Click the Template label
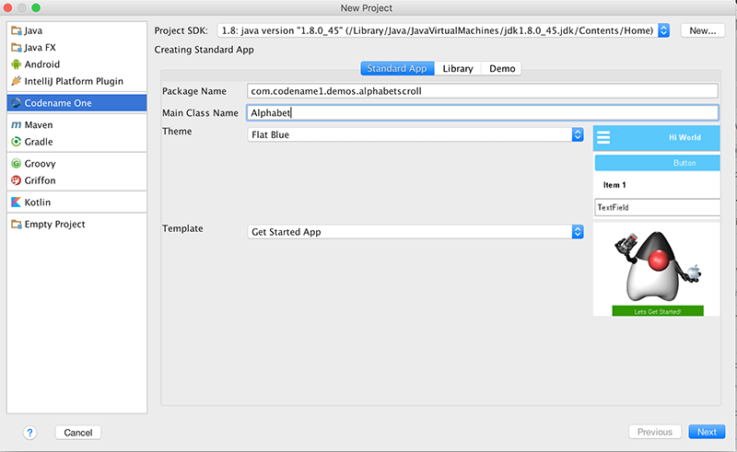This screenshot has width=737, height=452. pyautogui.click(x=182, y=228)
